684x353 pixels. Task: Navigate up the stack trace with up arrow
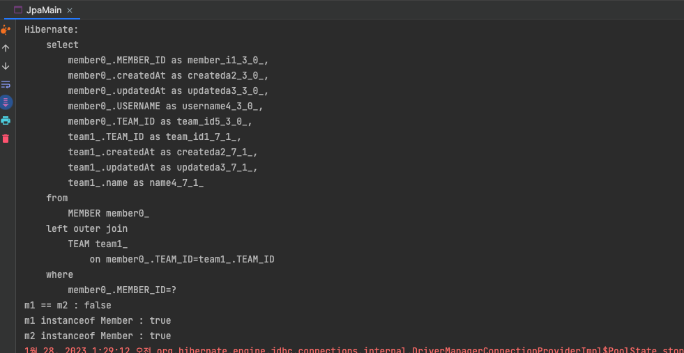point(6,48)
